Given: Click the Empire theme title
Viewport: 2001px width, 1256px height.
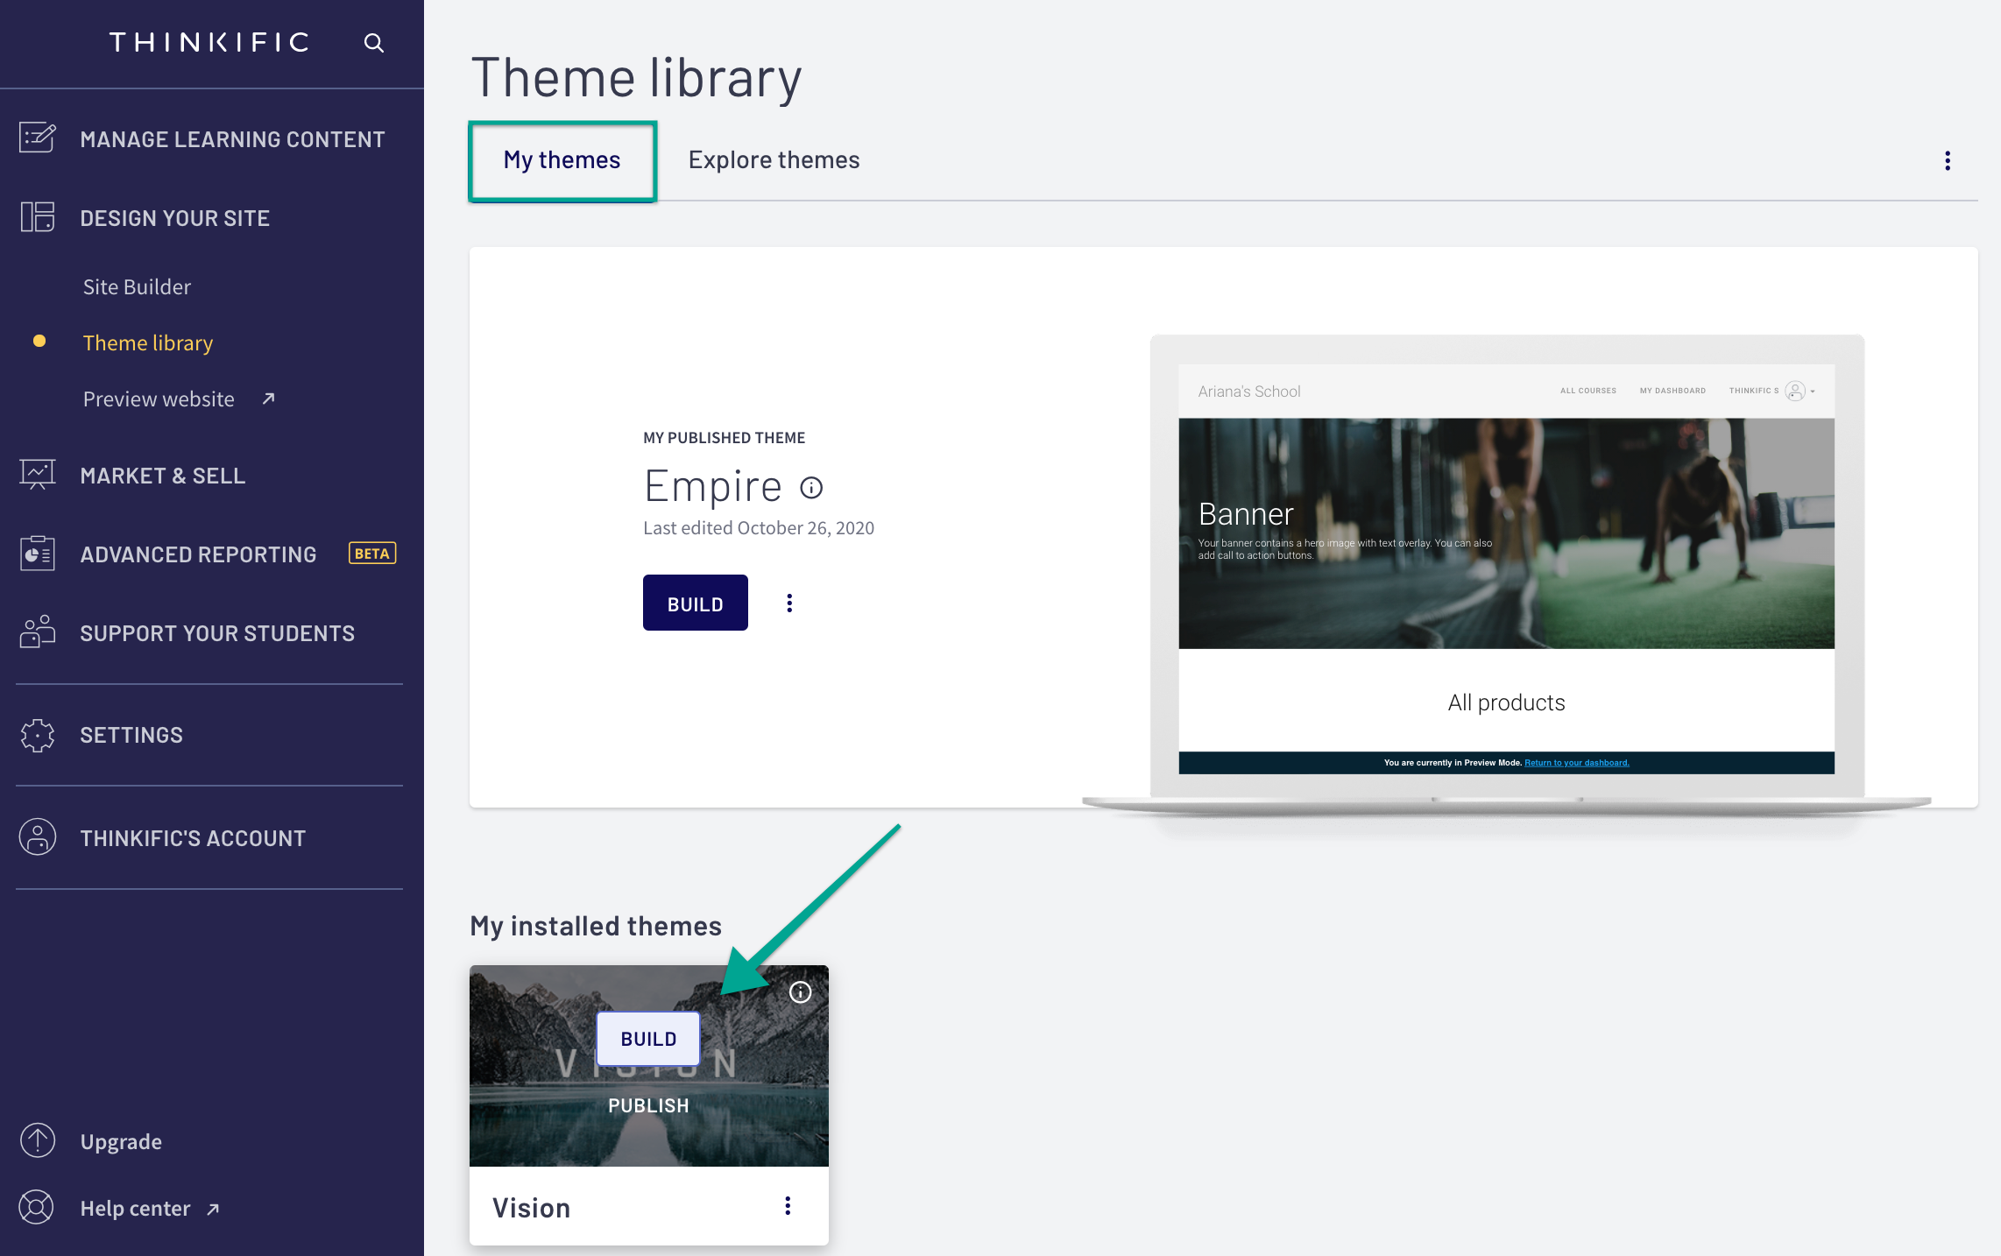Looking at the screenshot, I should 712,487.
